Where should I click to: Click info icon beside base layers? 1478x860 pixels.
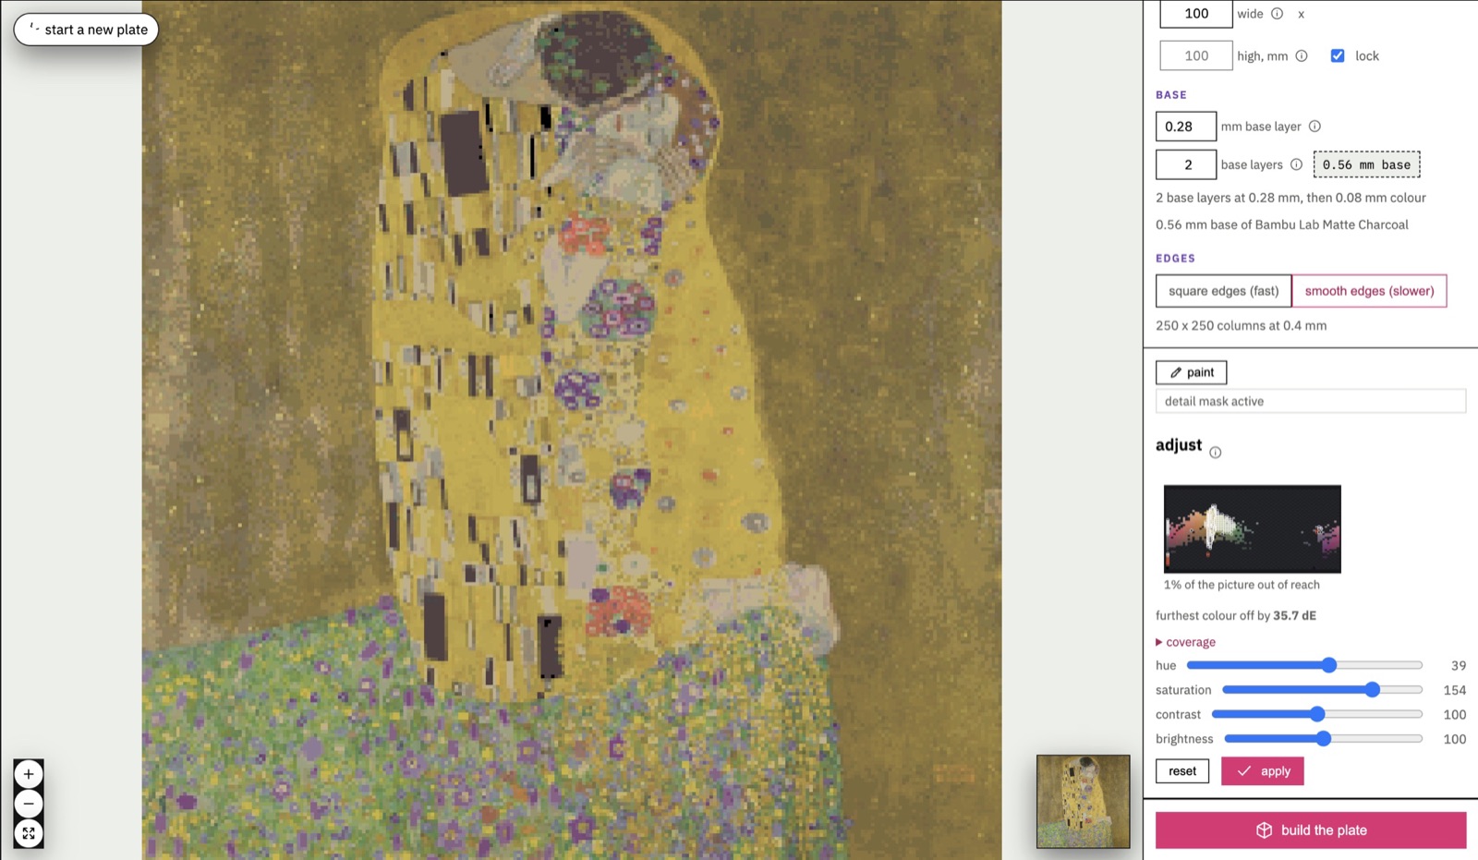tap(1296, 165)
